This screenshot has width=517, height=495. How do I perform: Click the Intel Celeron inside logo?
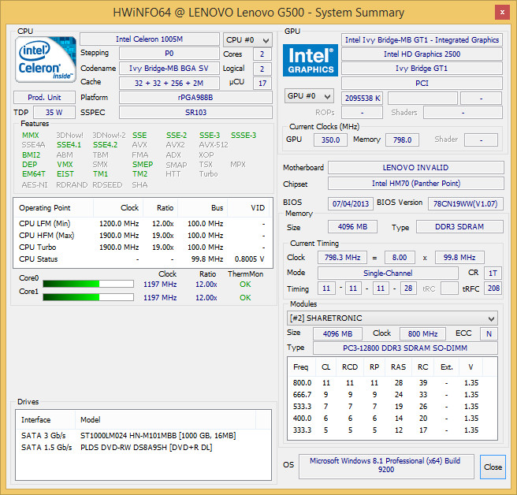[x=46, y=59]
